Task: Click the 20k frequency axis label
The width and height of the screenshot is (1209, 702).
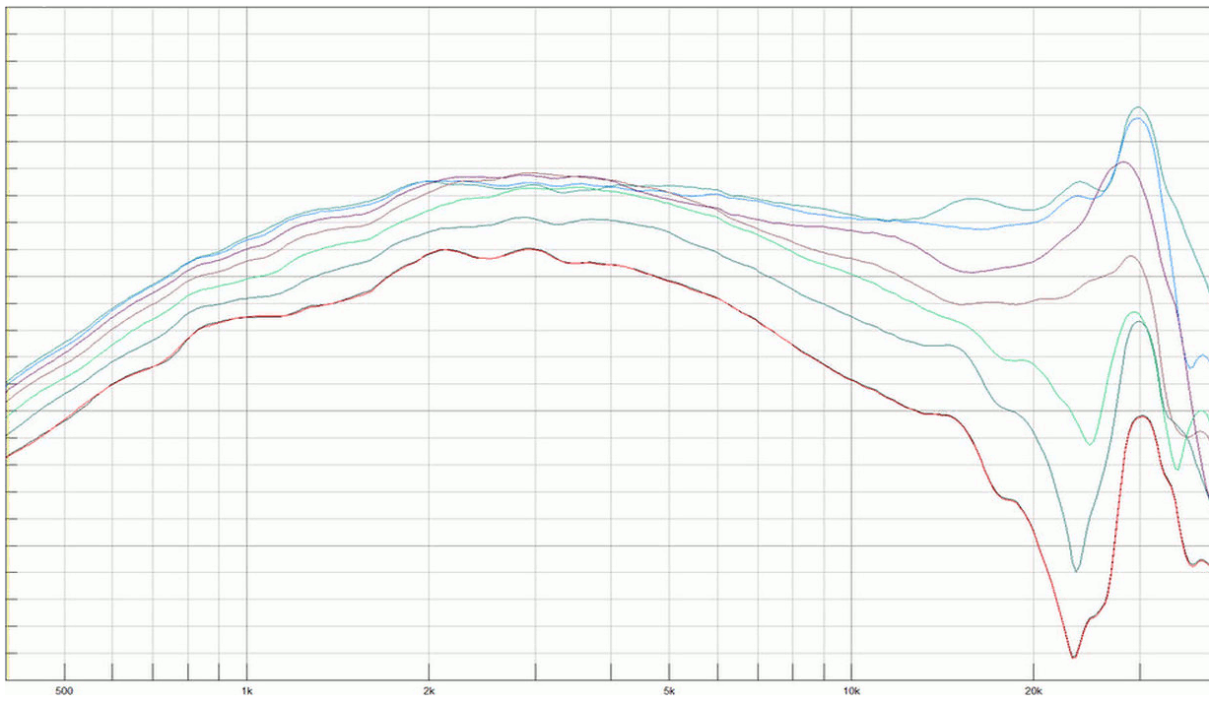Action: point(1033,691)
